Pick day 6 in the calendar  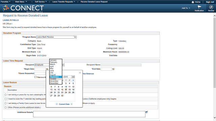pos(51,87)
